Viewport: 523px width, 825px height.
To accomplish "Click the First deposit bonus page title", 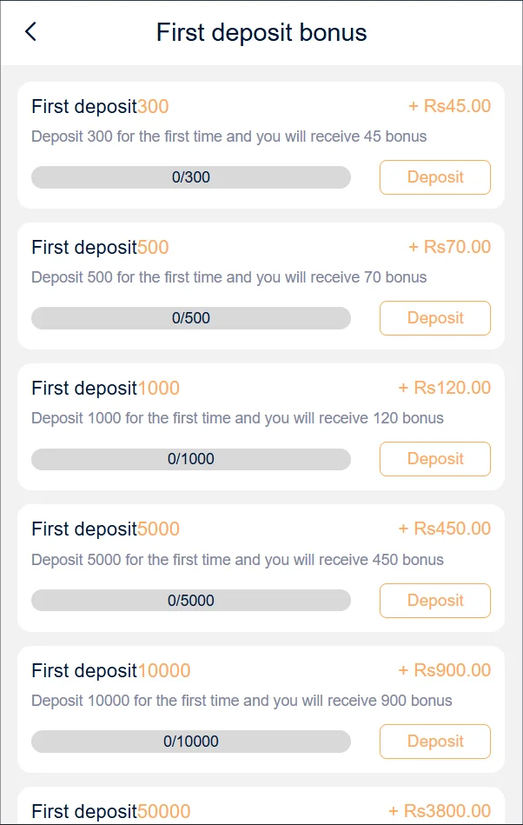I will (x=261, y=33).
